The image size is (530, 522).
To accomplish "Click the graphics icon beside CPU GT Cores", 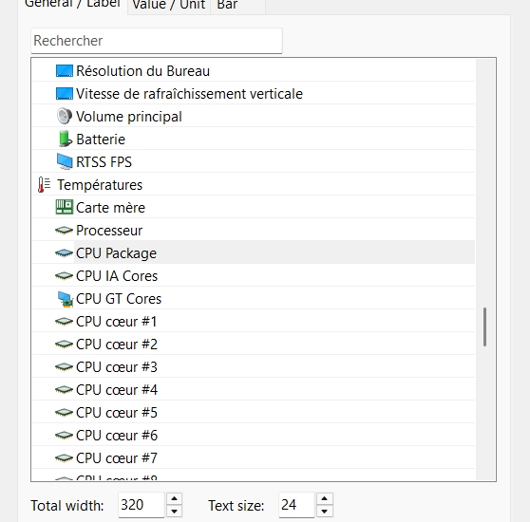I will pyautogui.click(x=66, y=299).
